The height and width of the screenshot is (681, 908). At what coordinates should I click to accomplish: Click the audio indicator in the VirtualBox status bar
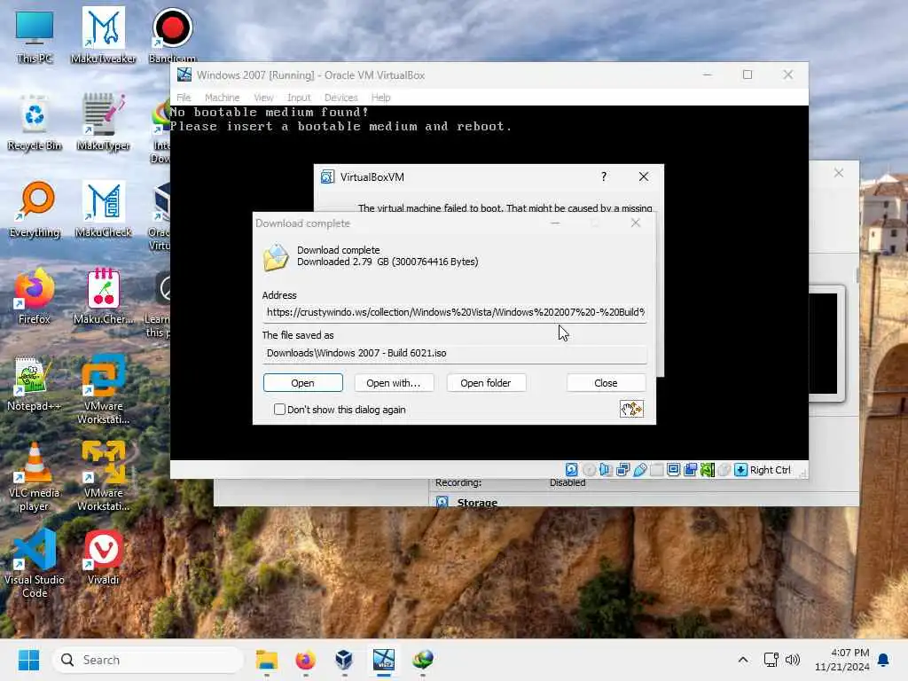(606, 470)
